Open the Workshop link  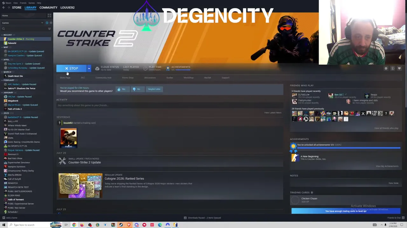[x=188, y=78]
